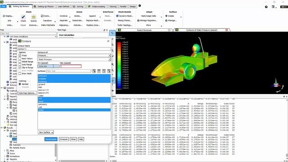The image size is (288, 162).
Task: Select Pathlines in the outline tree
Action: pos(17,145)
